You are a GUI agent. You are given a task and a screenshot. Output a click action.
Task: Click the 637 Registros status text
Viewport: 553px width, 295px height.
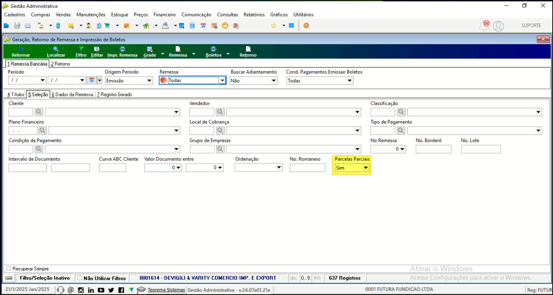coord(345,278)
